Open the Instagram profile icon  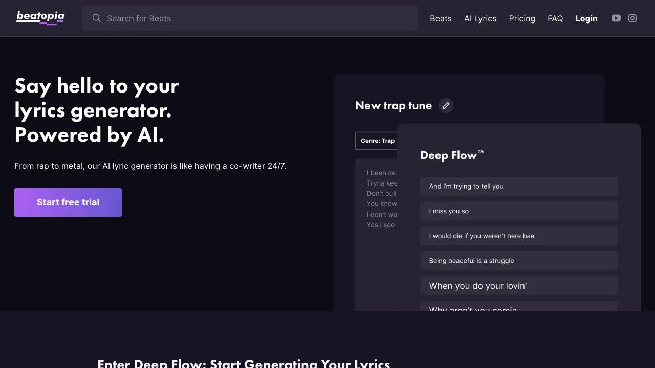click(632, 18)
